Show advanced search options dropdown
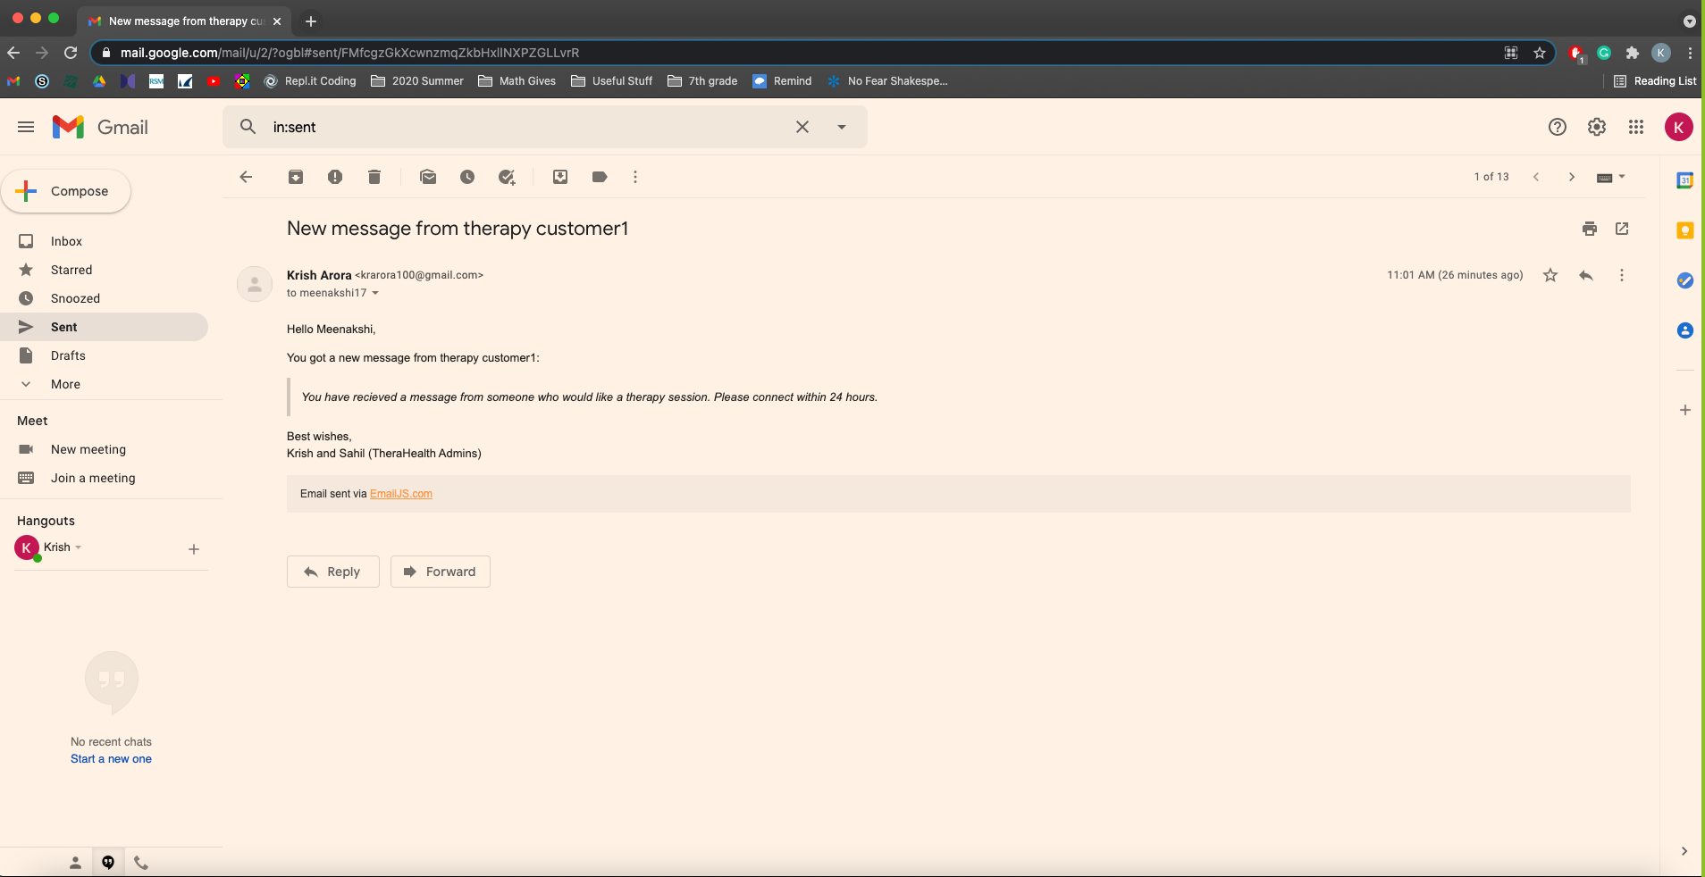 point(842,127)
